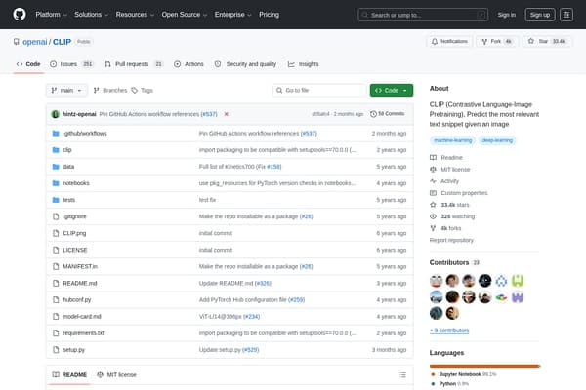The width and height of the screenshot is (586, 390).
Task: Open the GitHub homepage logo
Action: [x=20, y=15]
